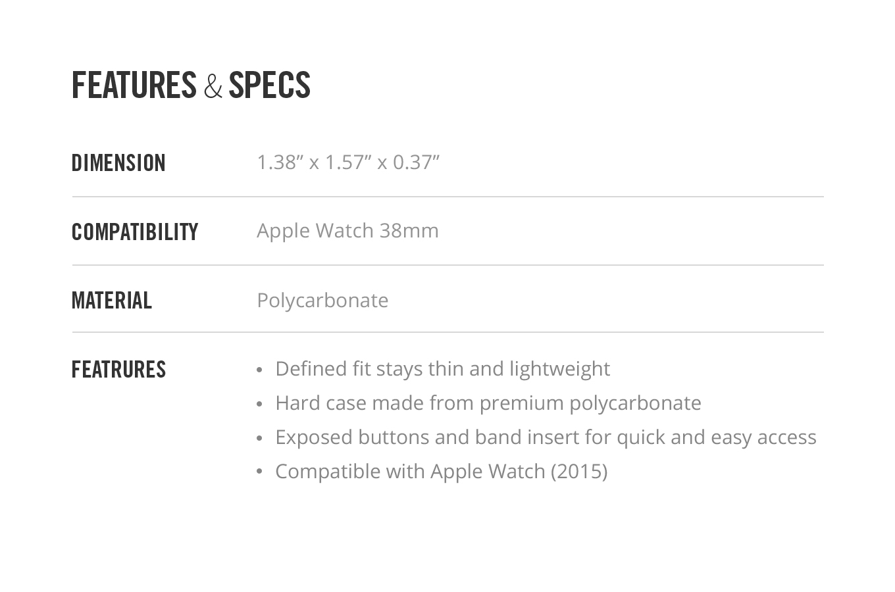Screen dimensions: 895x592
Task: Click the Exposed buttons and band insert bullet
Action: pos(546,437)
